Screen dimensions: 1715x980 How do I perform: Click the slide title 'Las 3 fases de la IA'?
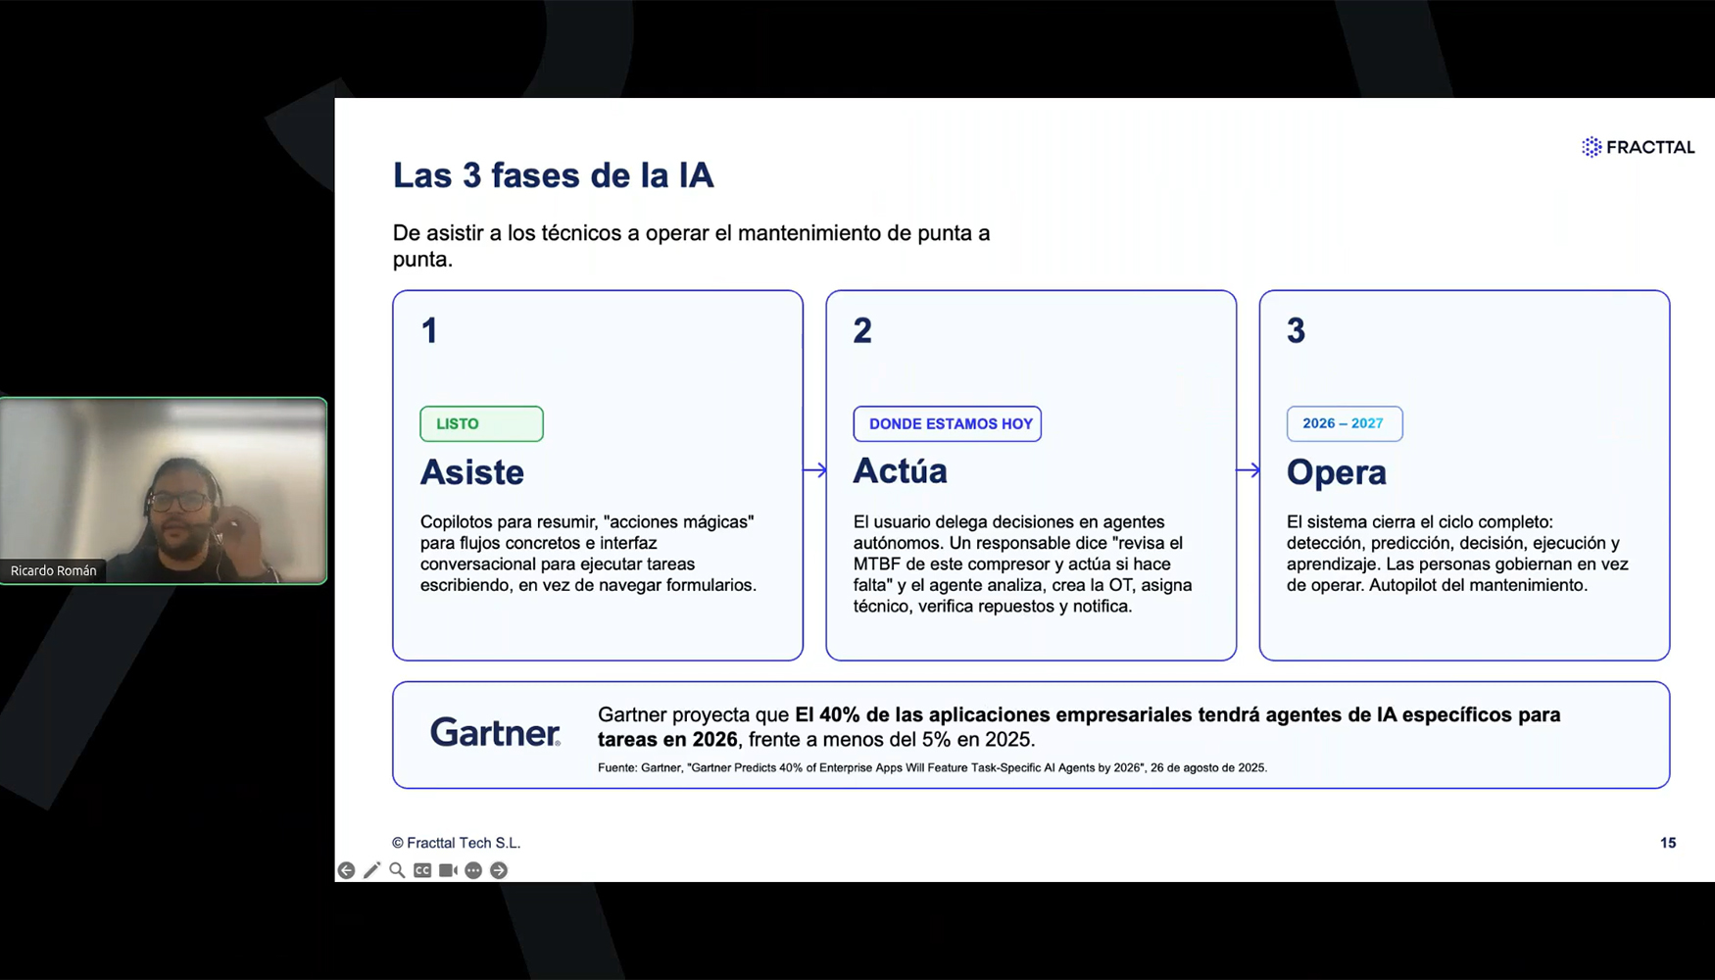[553, 175]
